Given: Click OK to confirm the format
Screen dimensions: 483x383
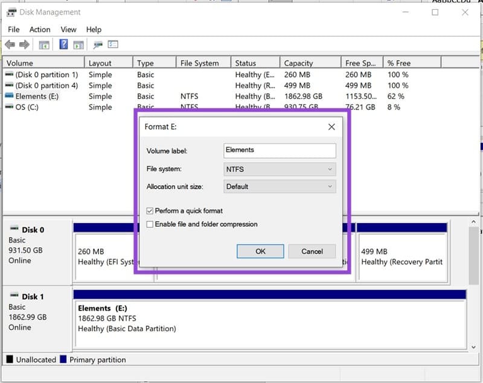Looking at the screenshot, I should coord(260,252).
